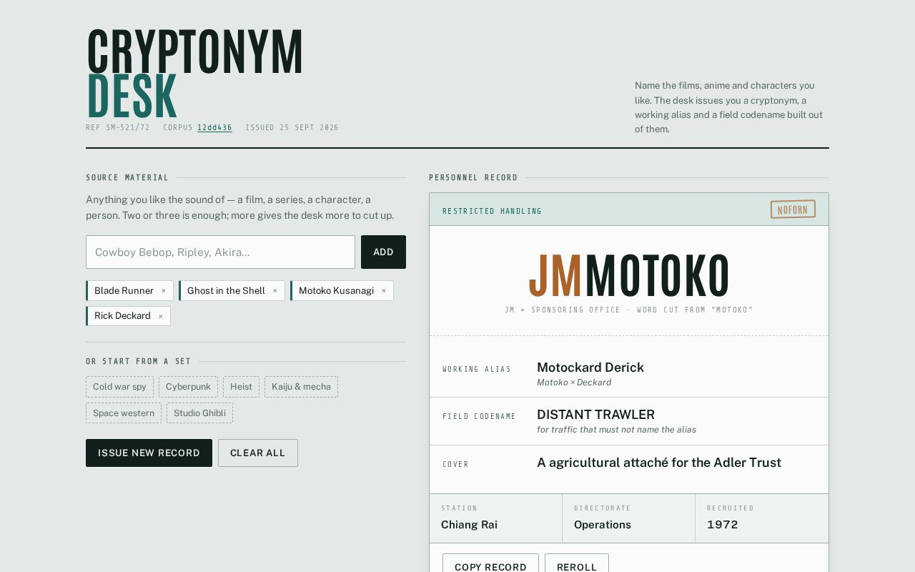Select the Cyberpunk set
Image resolution: width=915 pixels, height=572 pixels.
pyautogui.click(x=188, y=387)
